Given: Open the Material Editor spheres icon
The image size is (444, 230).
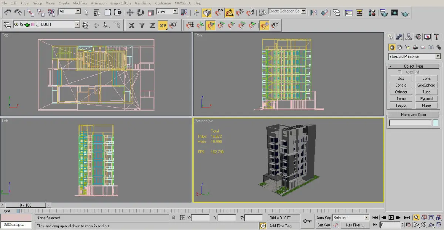Looking at the screenshot, I should (372, 13).
